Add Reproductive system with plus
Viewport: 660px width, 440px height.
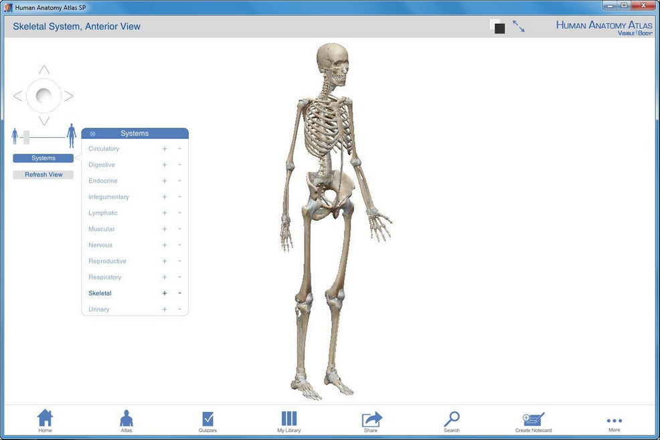click(165, 261)
